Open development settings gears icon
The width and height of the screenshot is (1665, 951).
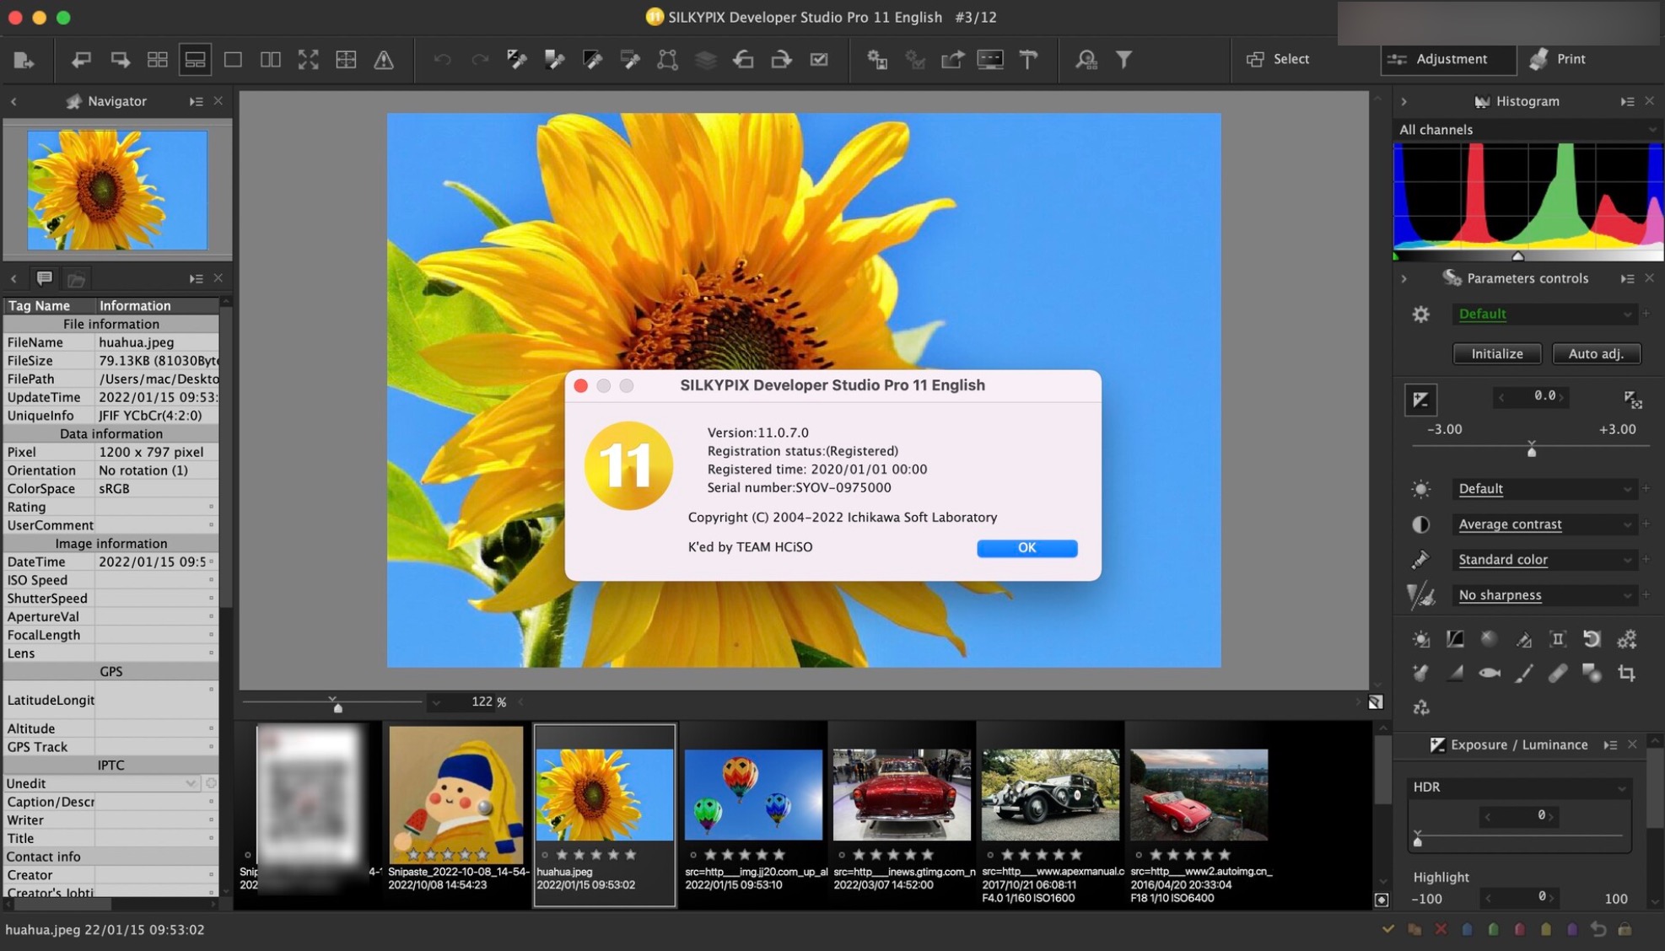(1627, 639)
